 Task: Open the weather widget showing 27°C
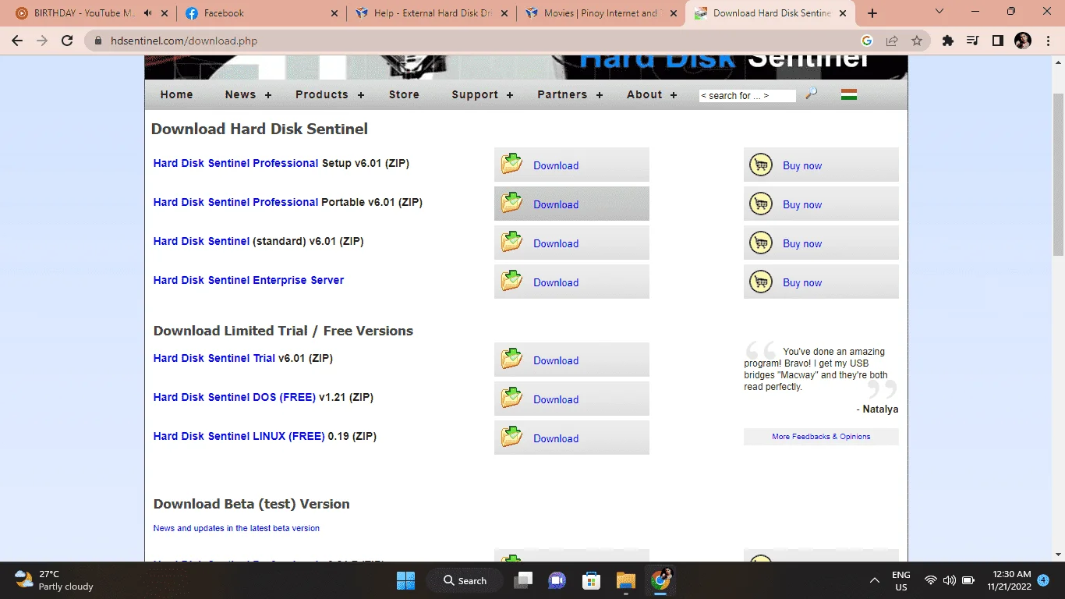(55, 580)
